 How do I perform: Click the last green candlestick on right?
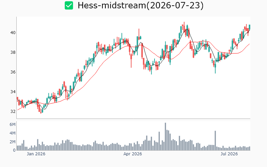[249, 27]
